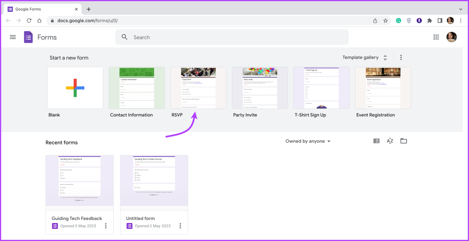Switch to the Google Forms browser tab

coord(37,9)
